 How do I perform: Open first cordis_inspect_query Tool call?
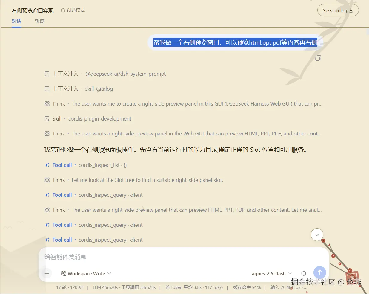(x=93, y=195)
